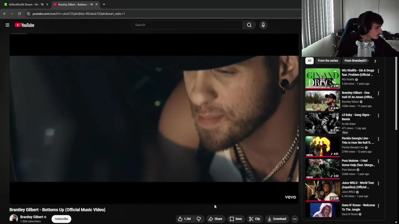Click the Florida Georgia Line channel name
This screenshot has width=399, height=224.
[353, 147]
